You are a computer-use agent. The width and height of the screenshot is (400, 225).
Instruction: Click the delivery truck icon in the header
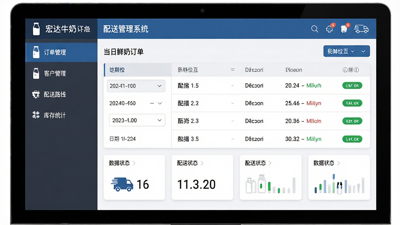361,29
